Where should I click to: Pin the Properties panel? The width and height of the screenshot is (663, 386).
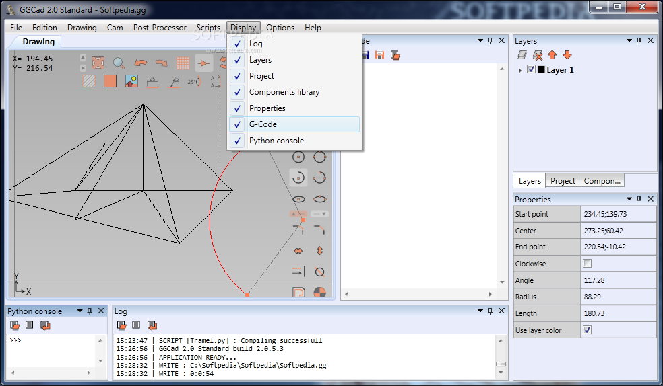(x=639, y=198)
